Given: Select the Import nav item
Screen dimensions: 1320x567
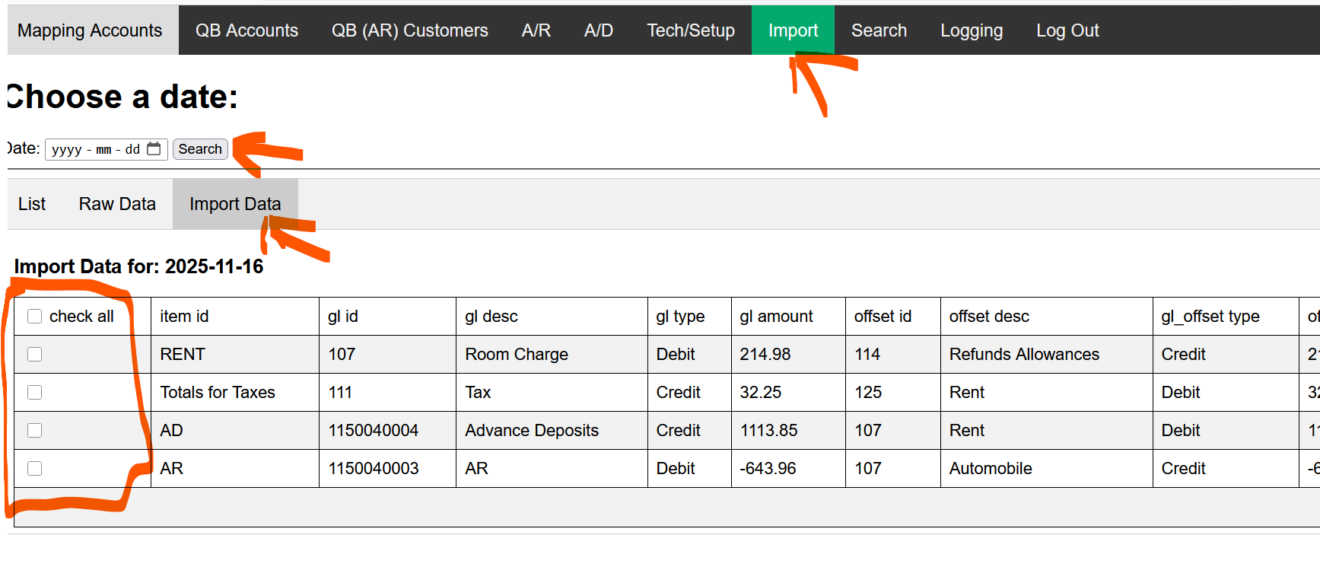Looking at the screenshot, I should point(793,30).
